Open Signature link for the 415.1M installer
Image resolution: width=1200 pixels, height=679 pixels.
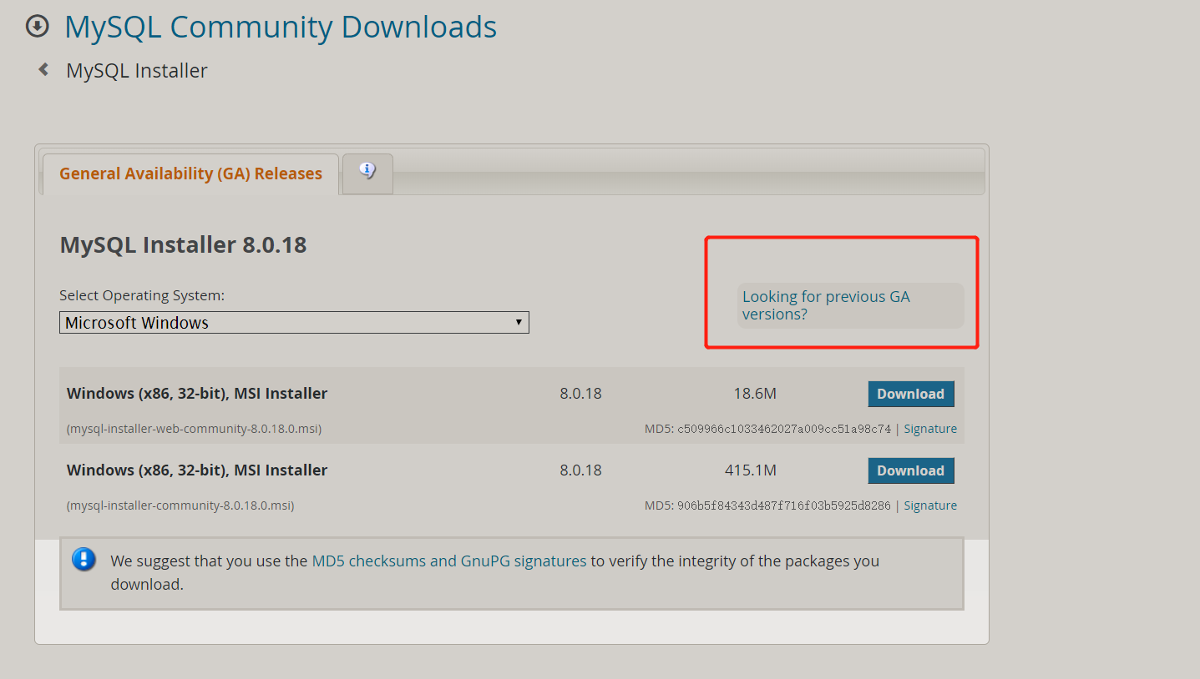pyautogui.click(x=930, y=505)
